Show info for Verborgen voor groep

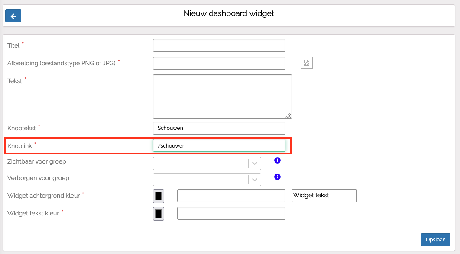click(278, 177)
